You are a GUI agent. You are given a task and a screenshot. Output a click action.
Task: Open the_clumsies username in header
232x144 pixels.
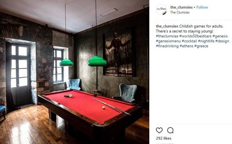(x=181, y=7)
